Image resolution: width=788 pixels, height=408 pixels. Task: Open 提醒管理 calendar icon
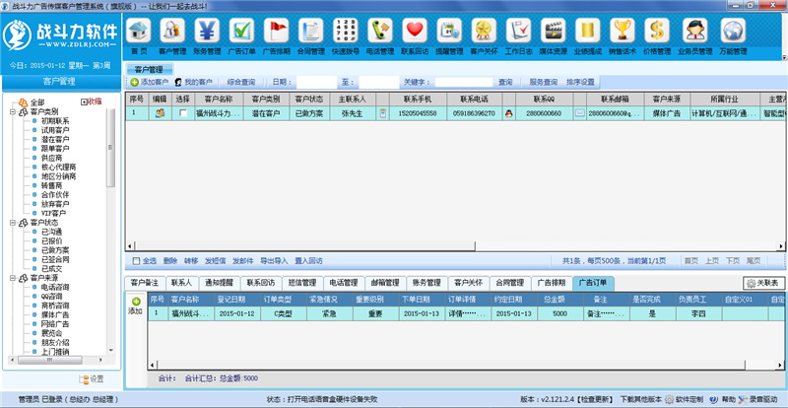449,31
